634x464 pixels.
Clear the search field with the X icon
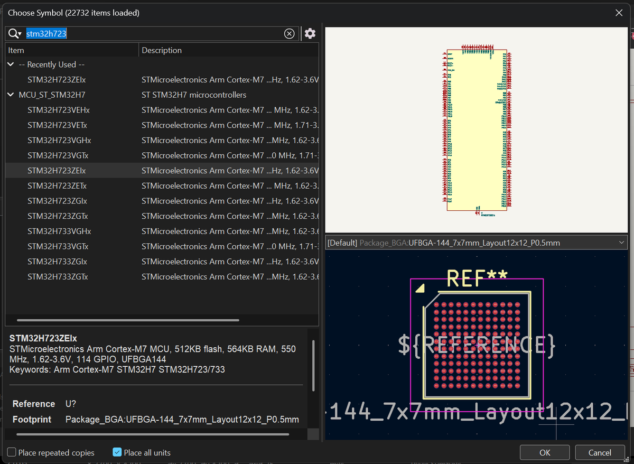[290, 34]
